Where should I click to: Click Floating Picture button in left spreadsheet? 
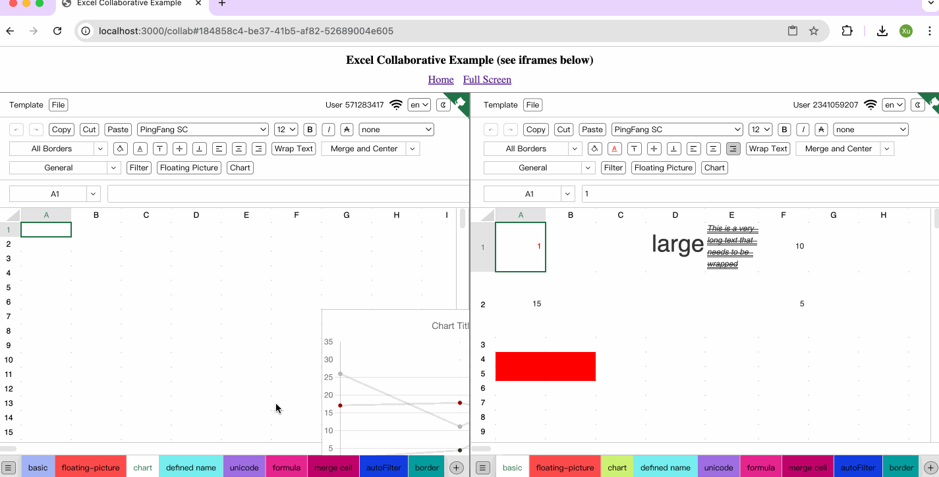click(189, 168)
